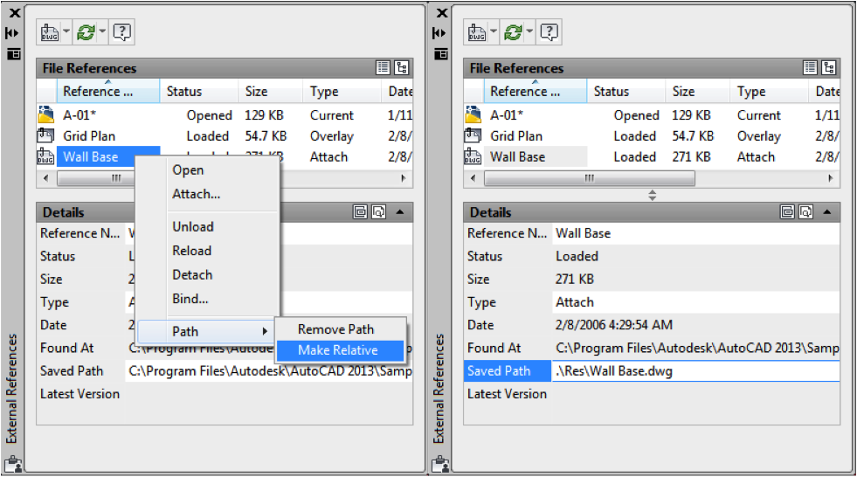
Task: Expand the Path submenu item
Action: [206, 331]
